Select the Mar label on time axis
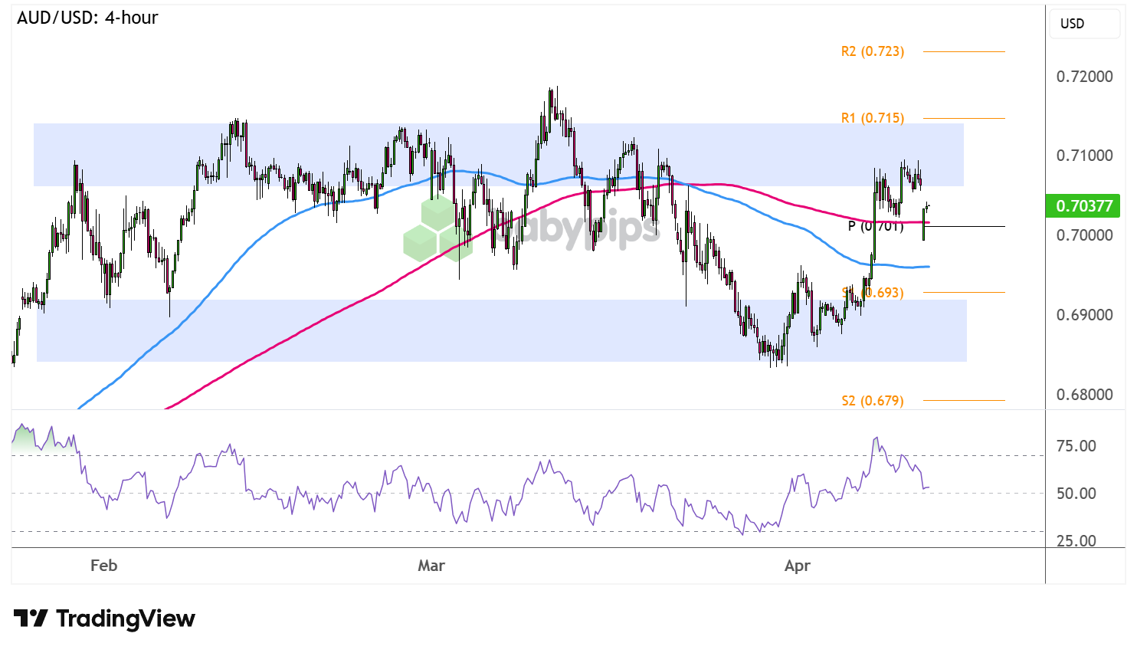1137x653 pixels. click(x=431, y=566)
